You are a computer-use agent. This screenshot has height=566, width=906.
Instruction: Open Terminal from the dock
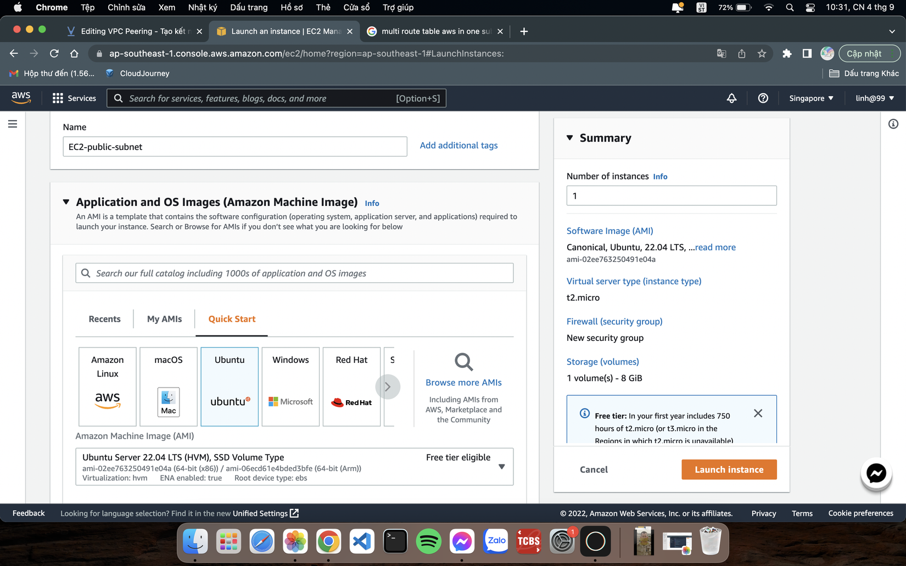pos(395,541)
